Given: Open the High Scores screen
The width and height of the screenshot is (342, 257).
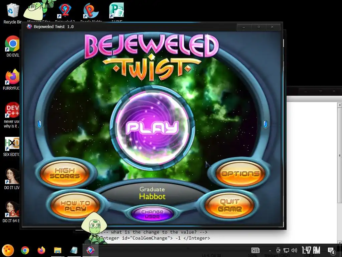Looking at the screenshot, I should click(x=64, y=173).
